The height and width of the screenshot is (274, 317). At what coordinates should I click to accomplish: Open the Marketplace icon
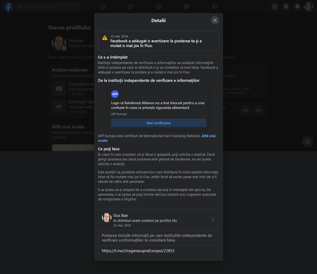point(158,7)
